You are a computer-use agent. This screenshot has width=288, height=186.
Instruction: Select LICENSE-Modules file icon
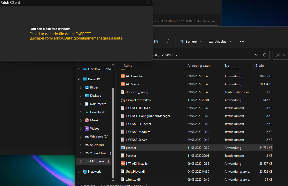click(x=123, y=132)
